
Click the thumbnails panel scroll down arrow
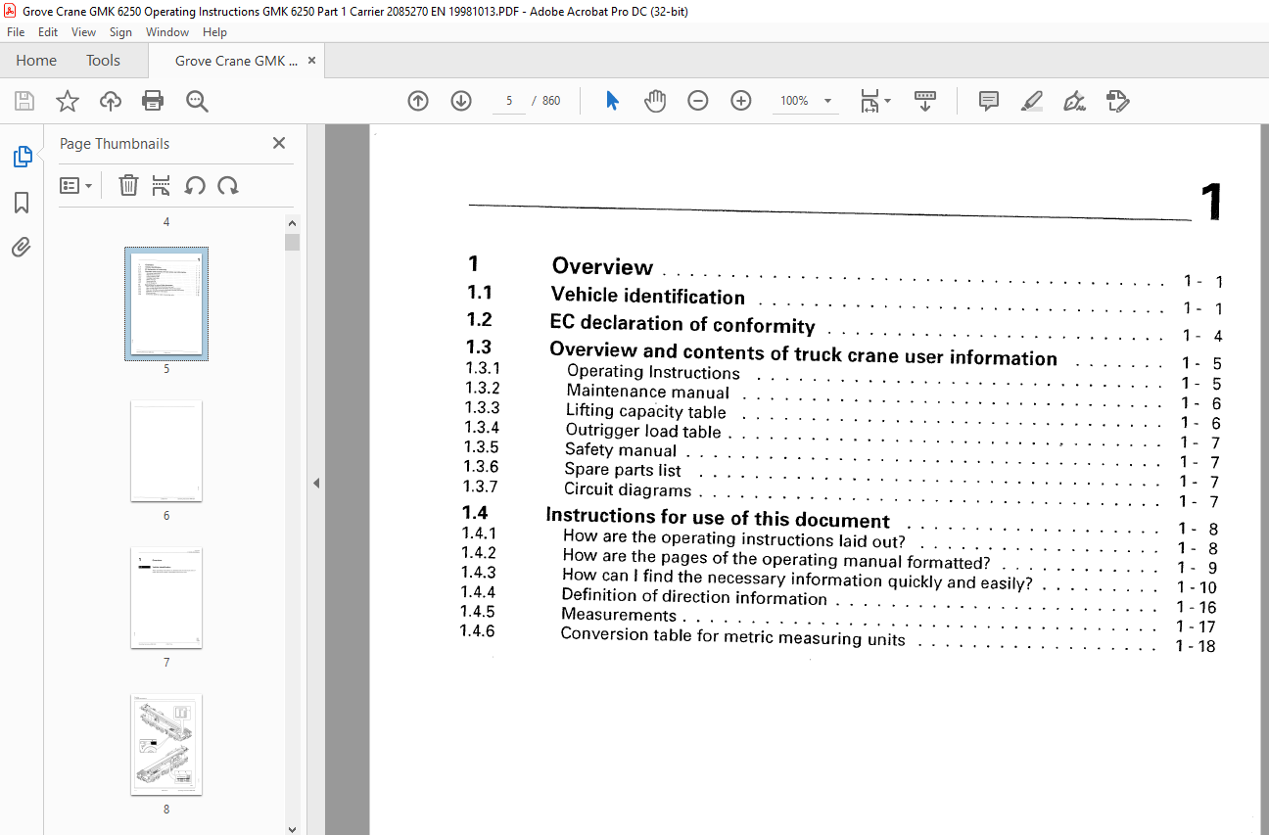(292, 827)
